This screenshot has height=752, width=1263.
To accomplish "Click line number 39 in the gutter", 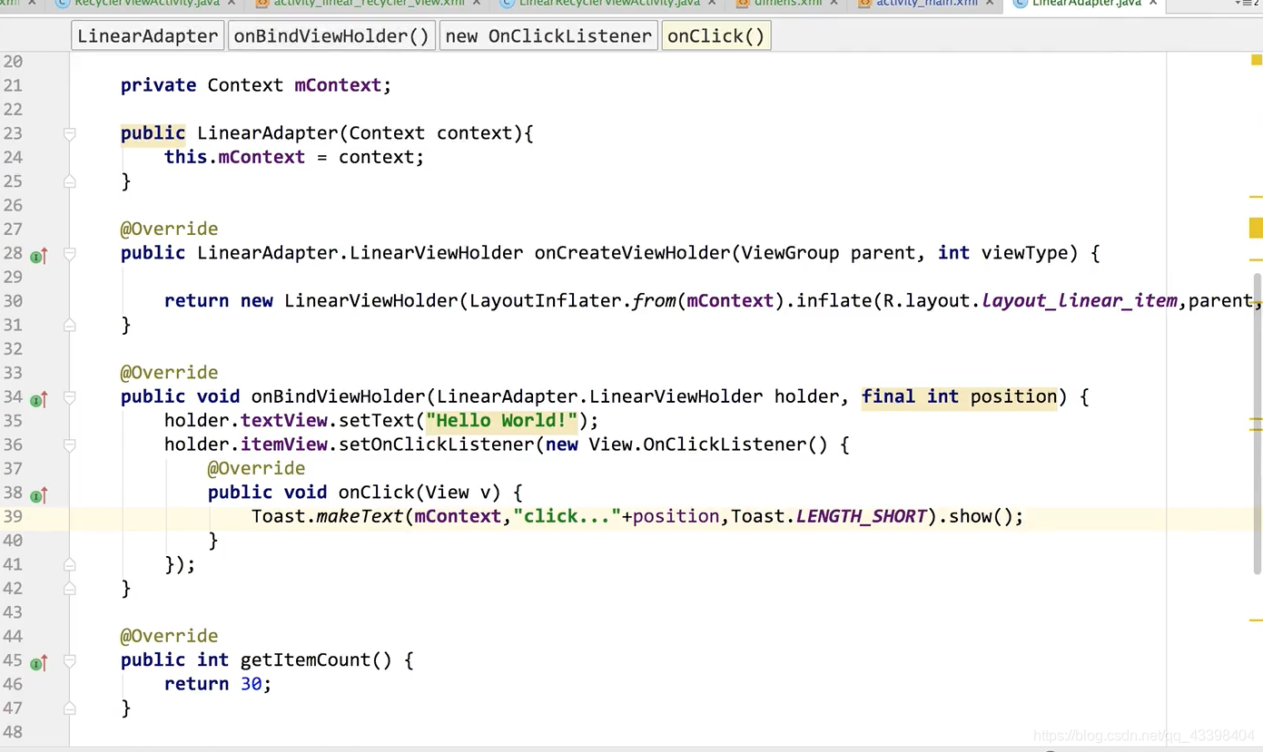I will point(13,516).
